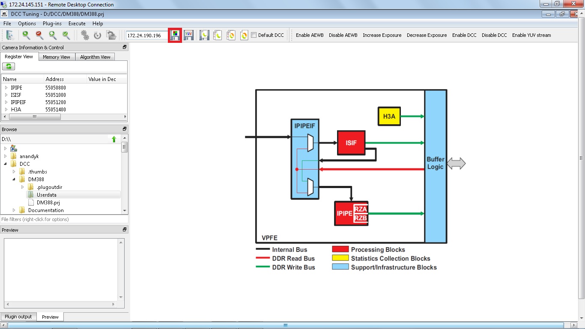Click the Name column header
Viewport: 585px width, 329px height.
click(23, 79)
